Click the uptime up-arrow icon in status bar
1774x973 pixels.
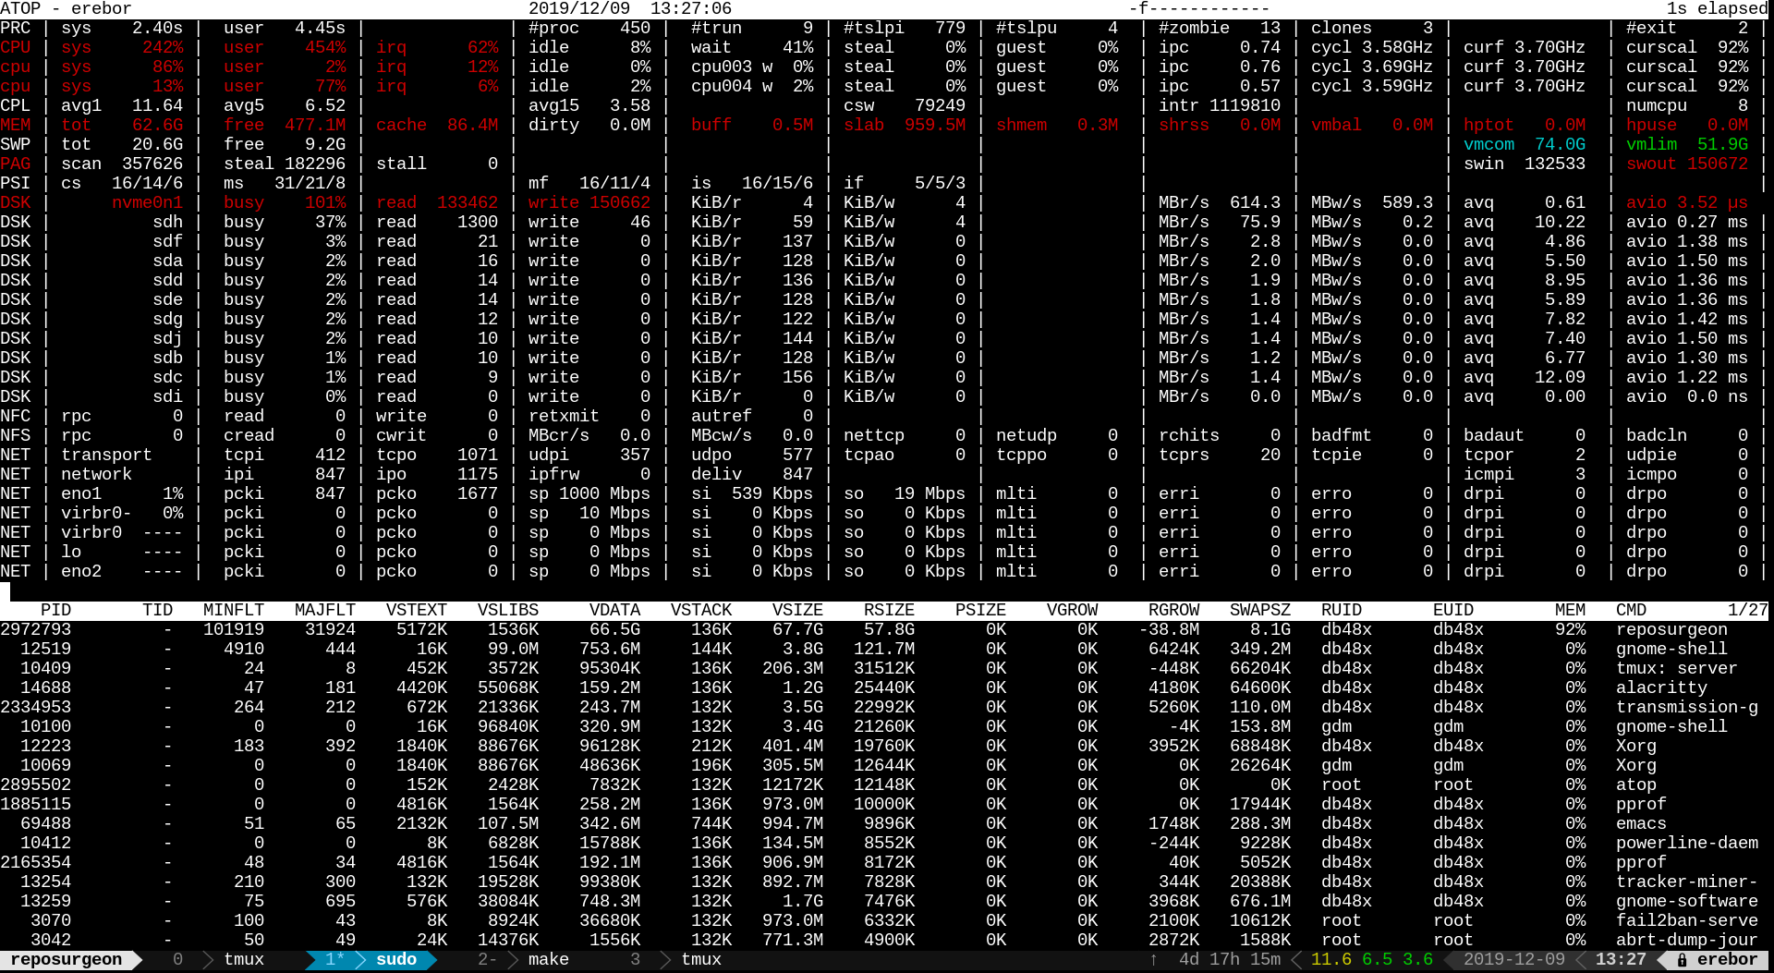click(1153, 960)
